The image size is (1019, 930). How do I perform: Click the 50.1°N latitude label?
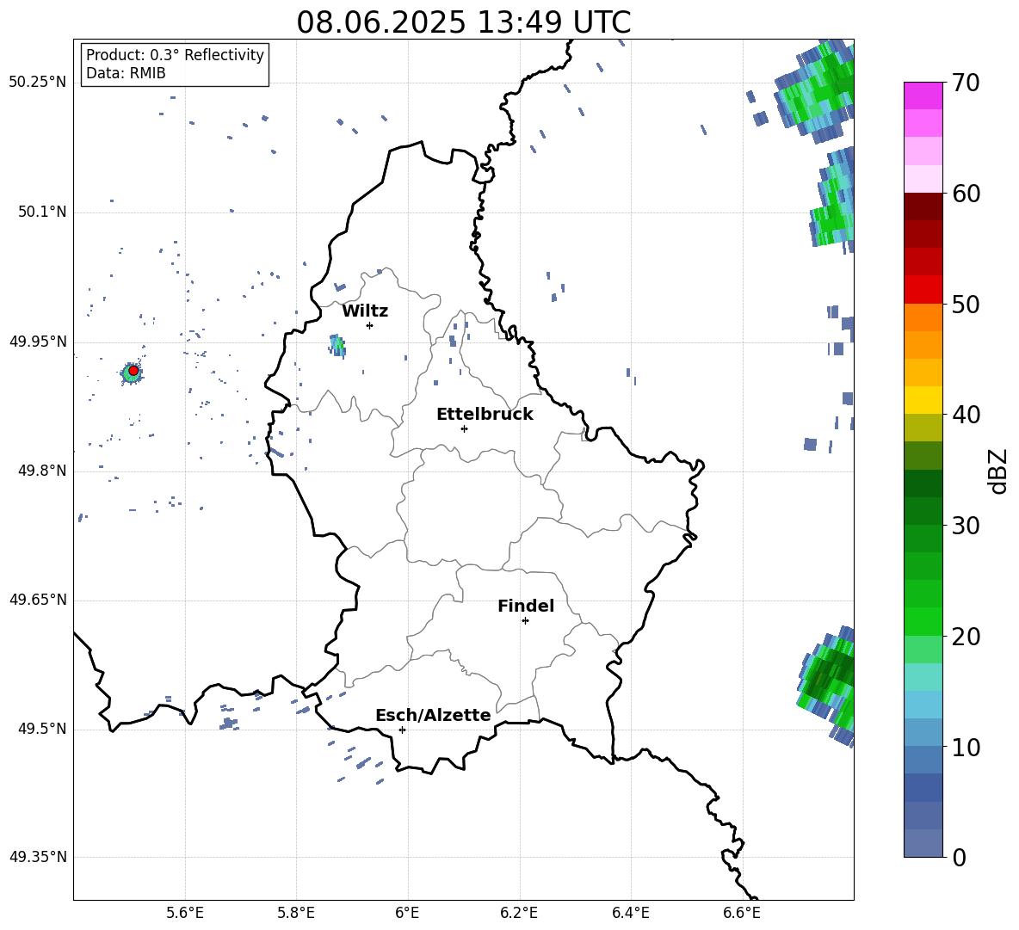(x=42, y=212)
